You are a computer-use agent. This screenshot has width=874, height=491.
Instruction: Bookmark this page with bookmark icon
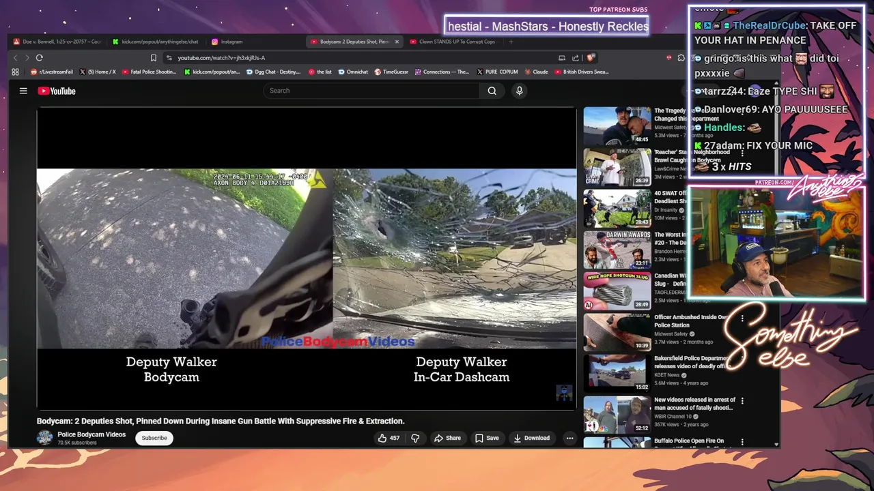154,58
